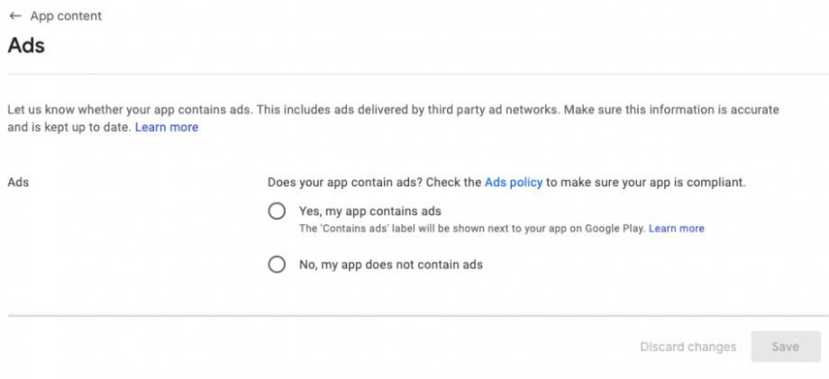829x379 pixels.
Task: Click Discard changes button
Action: pos(688,347)
